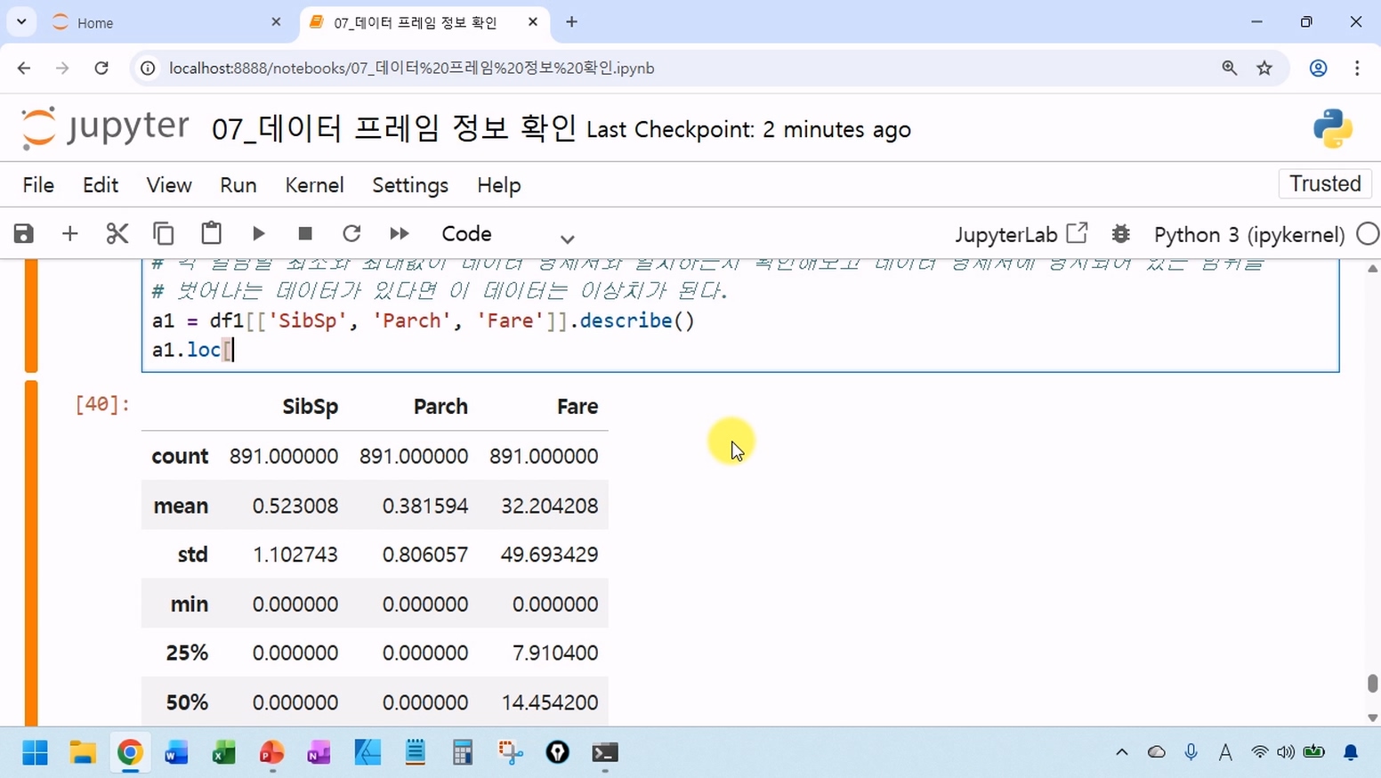1381x778 pixels.
Task: Go back to the previous page
Action: [x=24, y=68]
